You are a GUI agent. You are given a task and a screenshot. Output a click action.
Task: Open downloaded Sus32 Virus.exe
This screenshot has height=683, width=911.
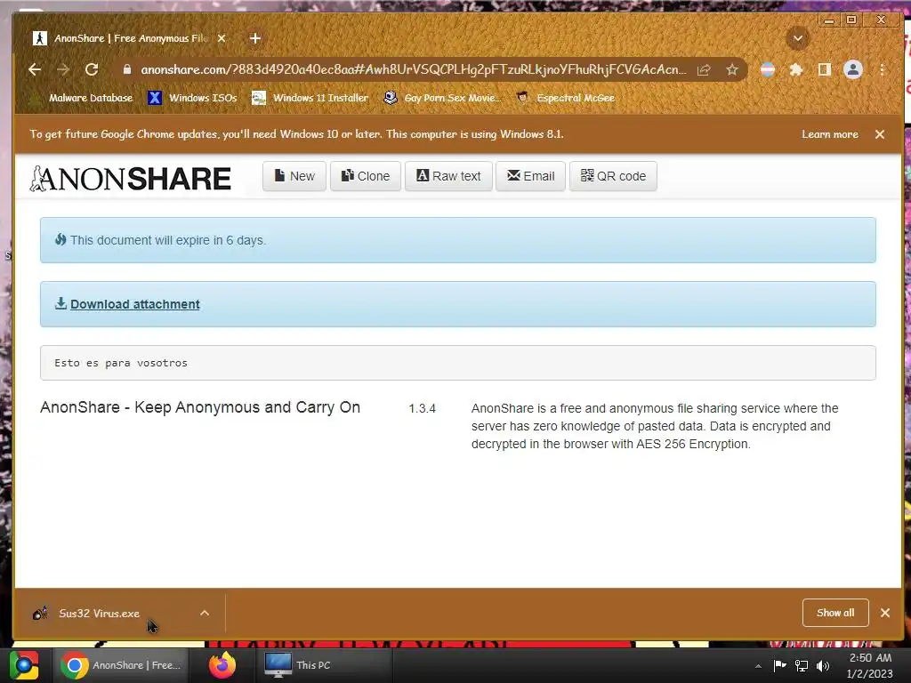point(99,614)
